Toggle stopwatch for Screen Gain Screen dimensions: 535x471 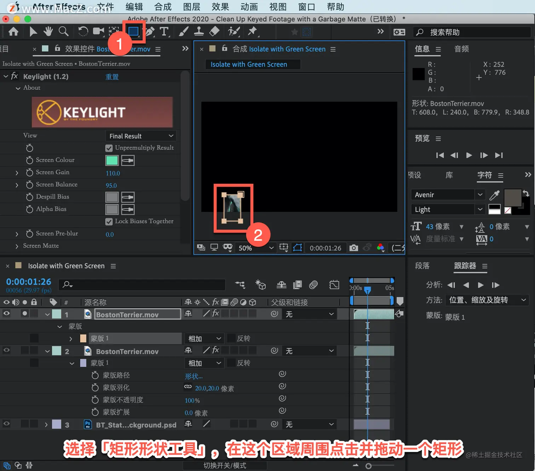pos(30,172)
